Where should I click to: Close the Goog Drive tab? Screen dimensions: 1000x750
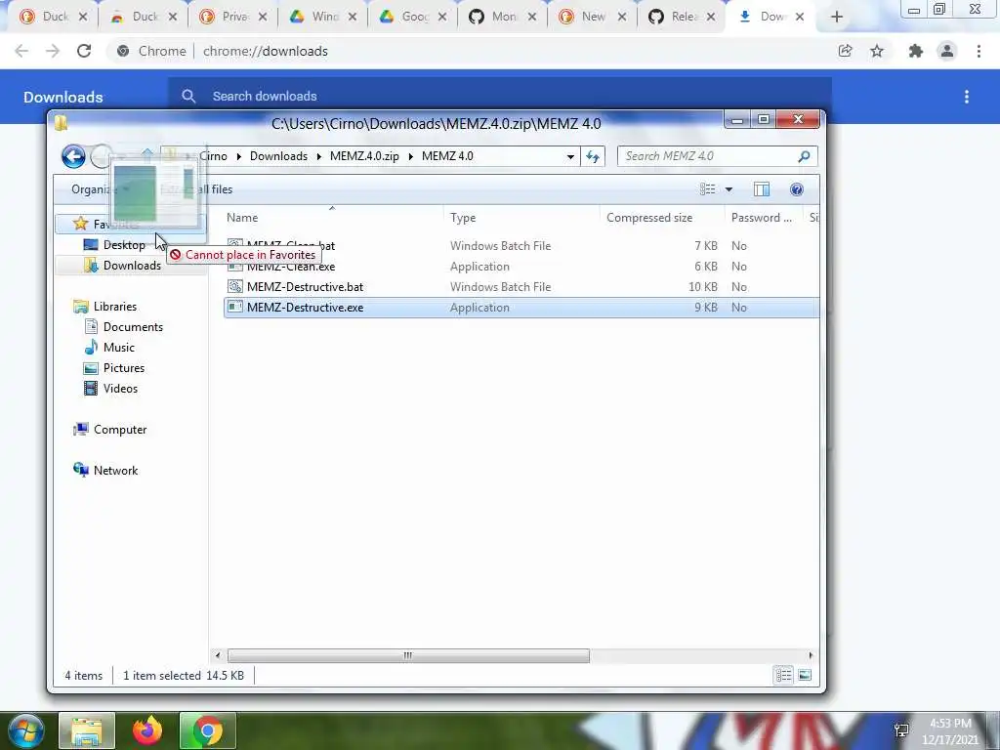(x=442, y=17)
